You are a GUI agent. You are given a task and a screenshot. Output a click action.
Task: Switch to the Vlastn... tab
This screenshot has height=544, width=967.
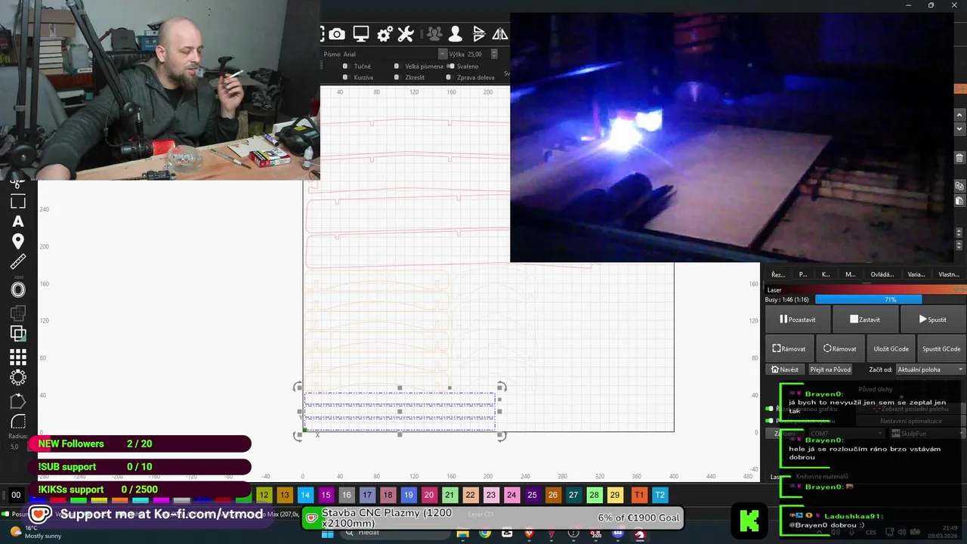click(x=948, y=274)
